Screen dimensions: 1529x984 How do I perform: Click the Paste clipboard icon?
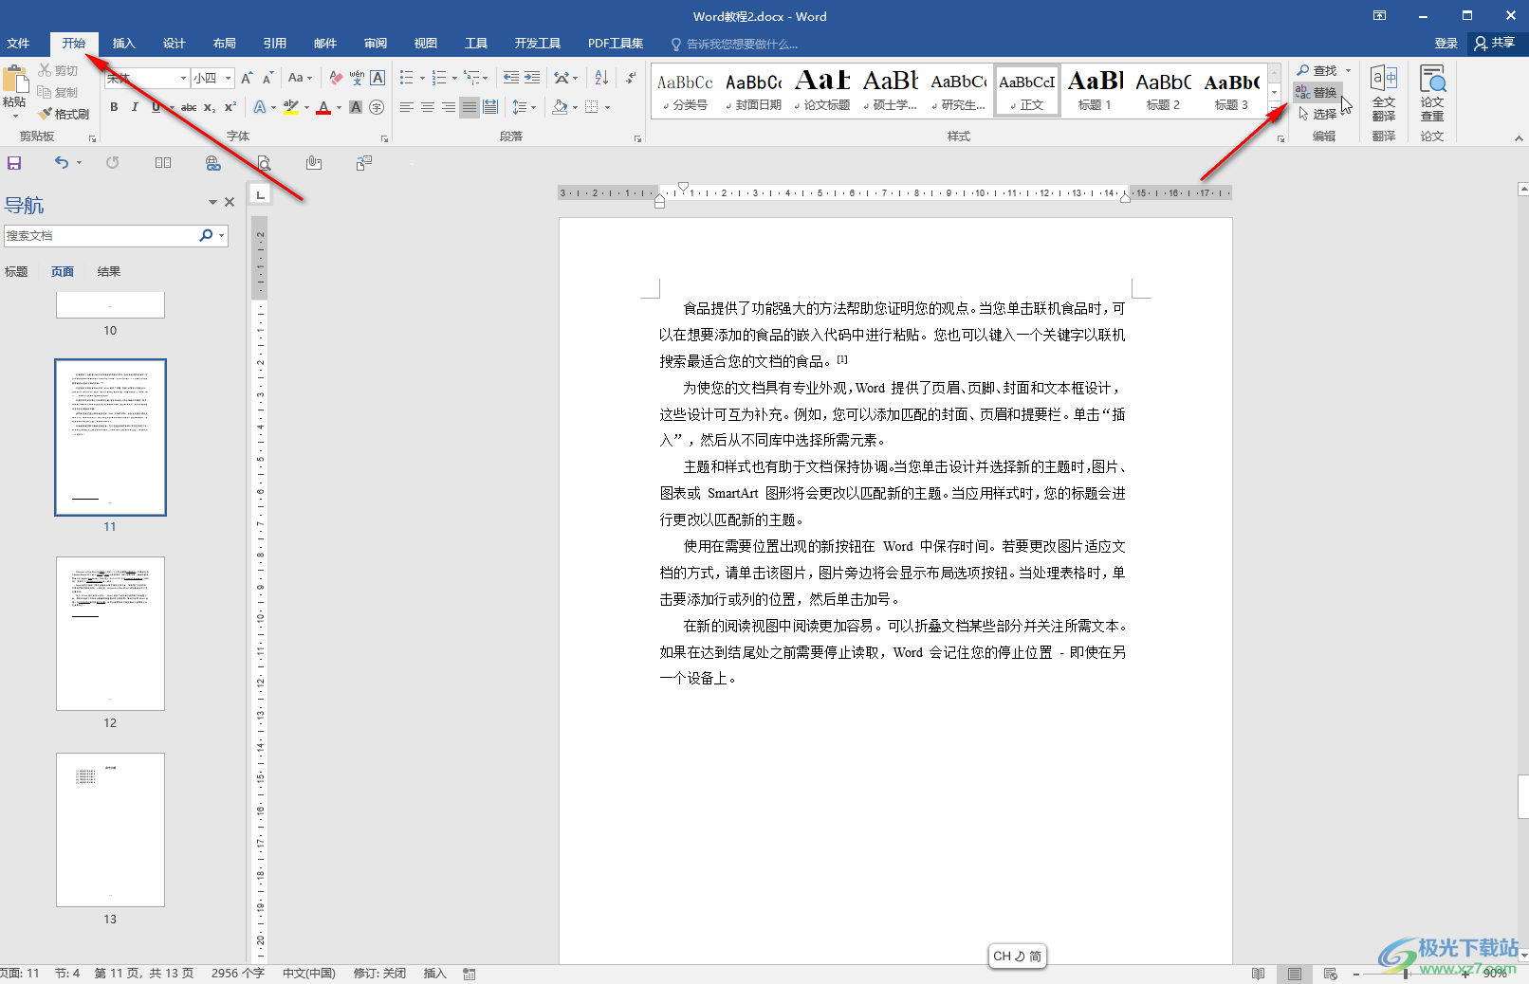(x=14, y=81)
